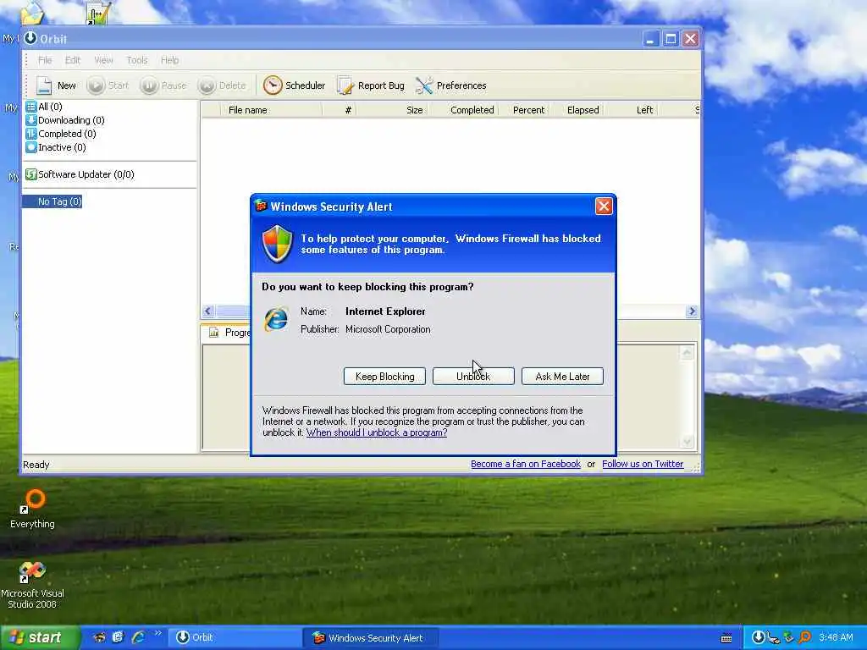Launch Internet Explorer from quick launch
The height and width of the screenshot is (650, 867).
click(x=138, y=637)
